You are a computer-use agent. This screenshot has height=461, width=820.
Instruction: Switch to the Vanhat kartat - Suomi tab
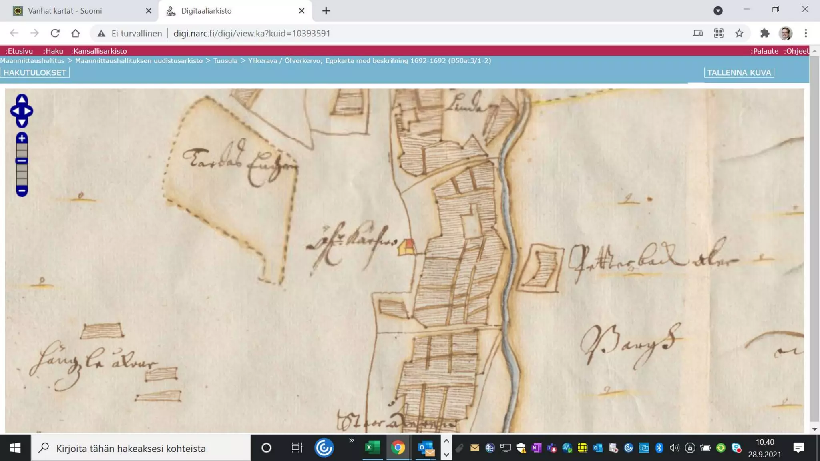(65, 11)
